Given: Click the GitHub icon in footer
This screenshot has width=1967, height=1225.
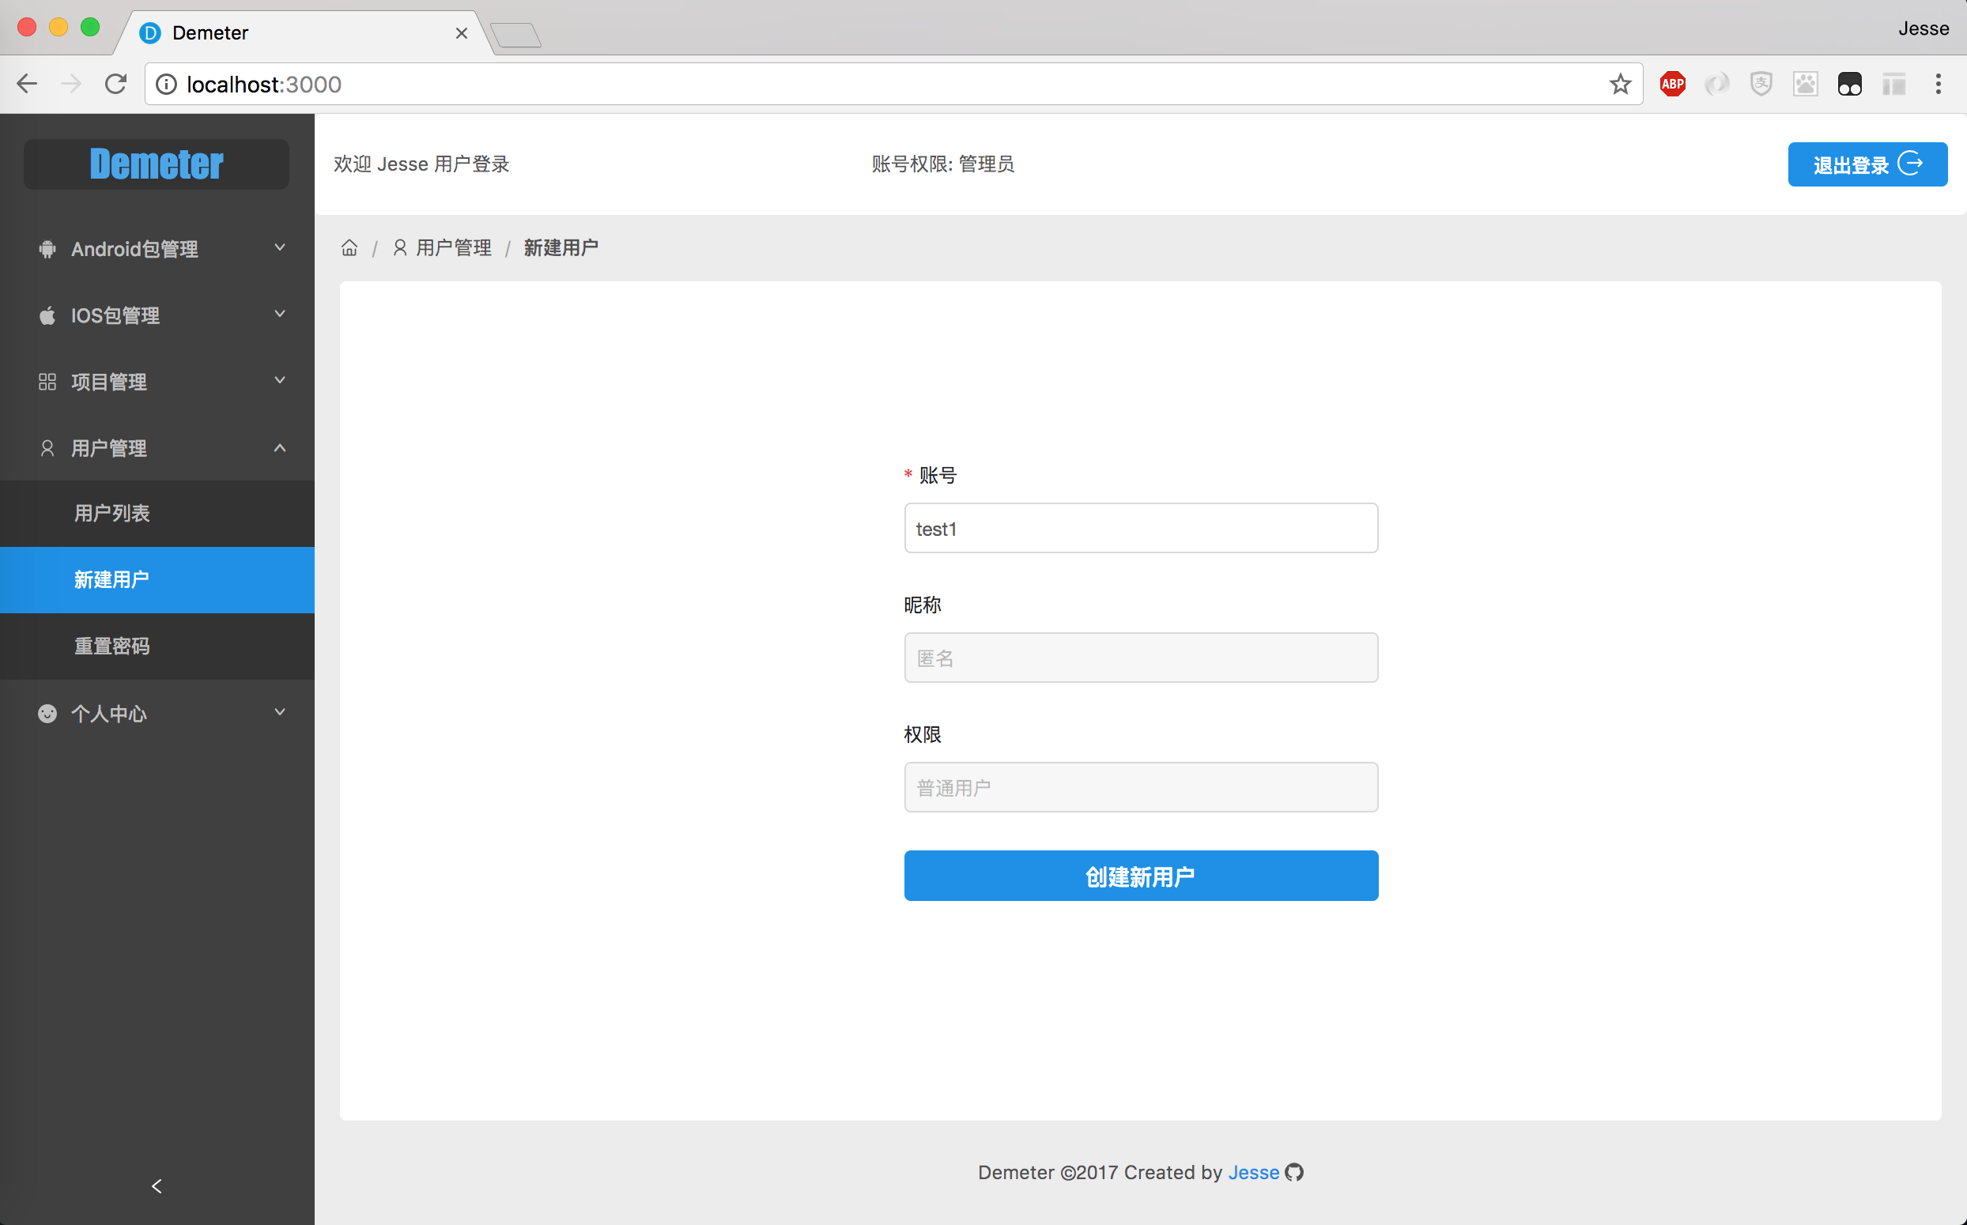Looking at the screenshot, I should pos(1294,1172).
